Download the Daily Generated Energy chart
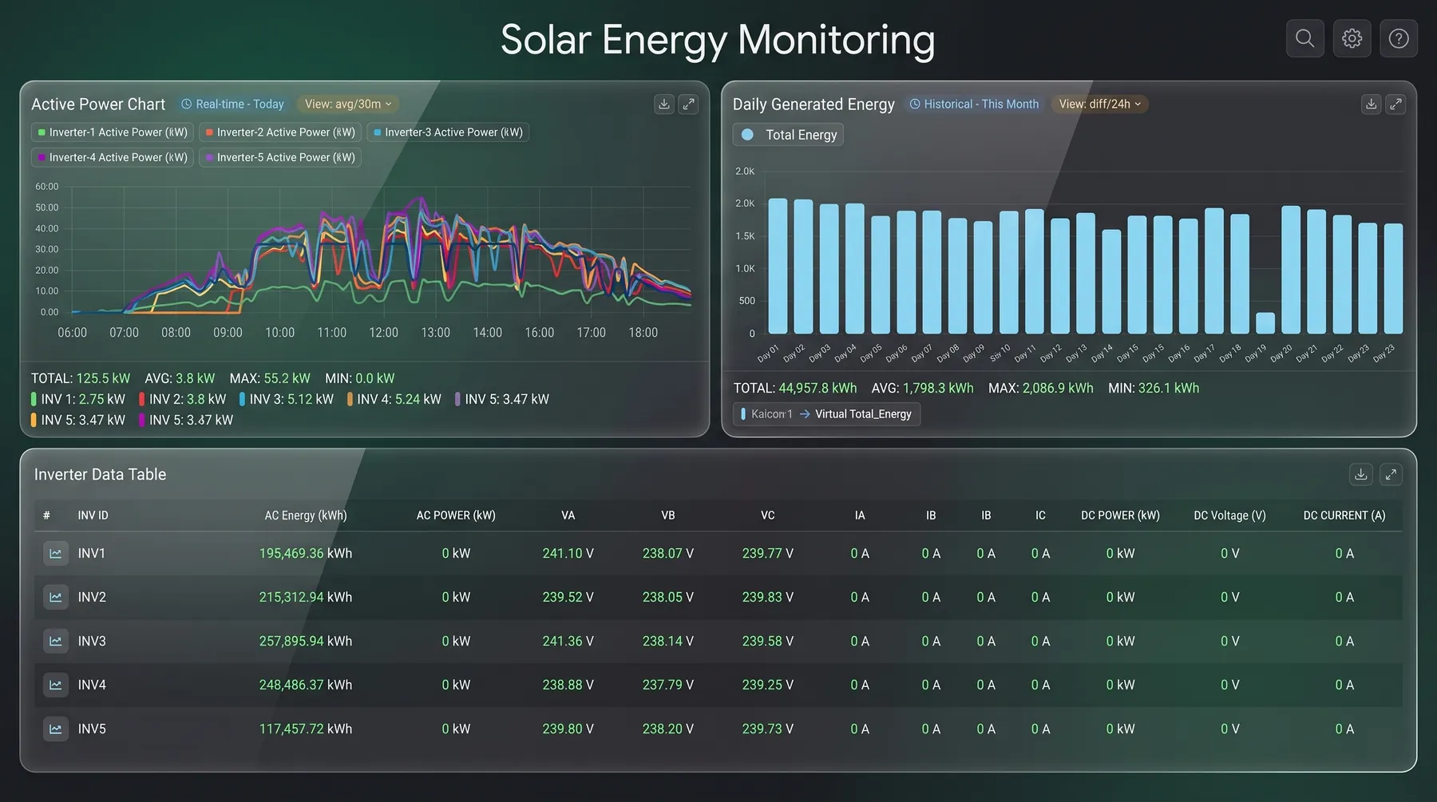Image resolution: width=1437 pixels, height=802 pixels. (x=1371, y=105)
